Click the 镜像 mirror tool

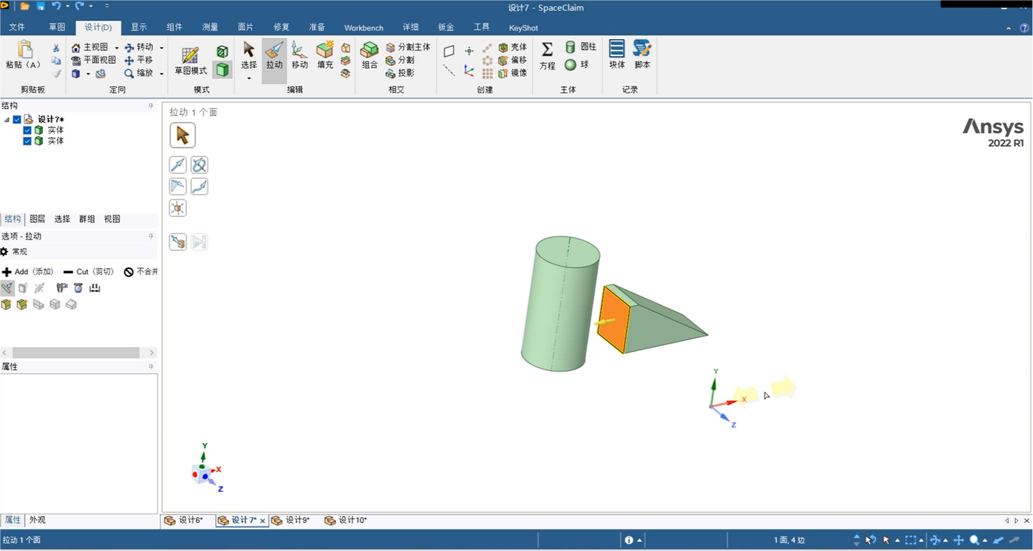coord(513,73)
